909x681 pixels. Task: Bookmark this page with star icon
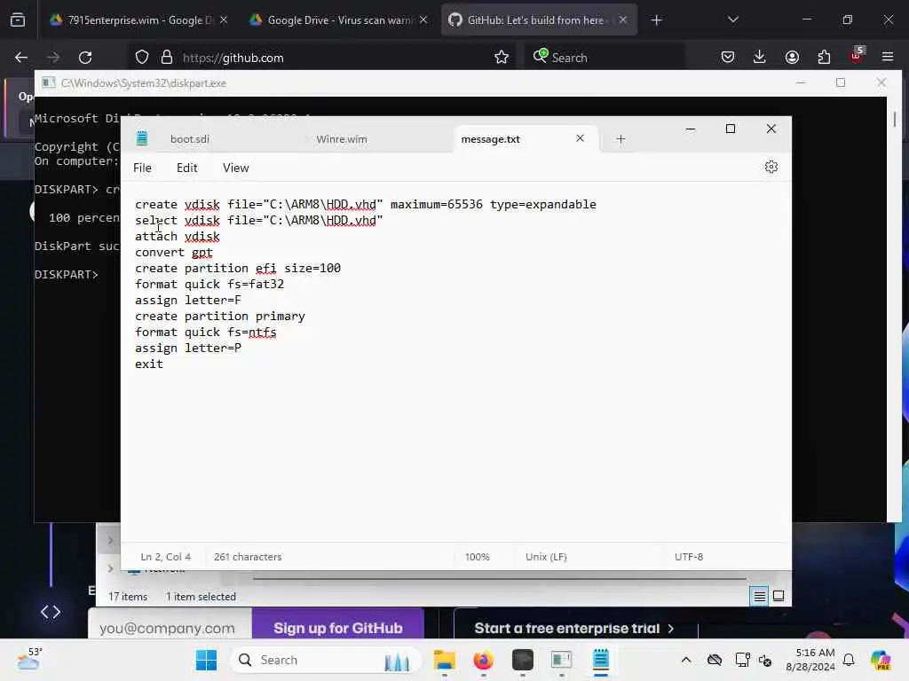point(502,58)
